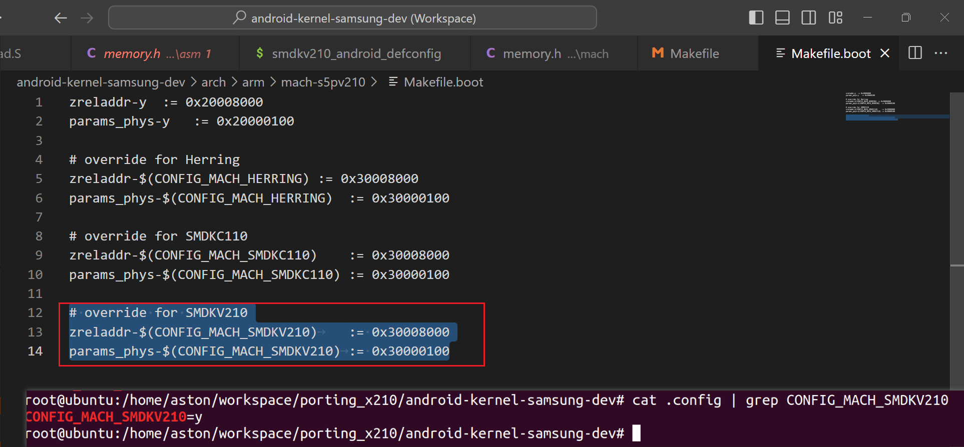Click the zreladdr-$(CONFIG_MACH_SMDKC110) line
Image resolution: width=964 pixels, height=447 pixels.
point(259,255)
